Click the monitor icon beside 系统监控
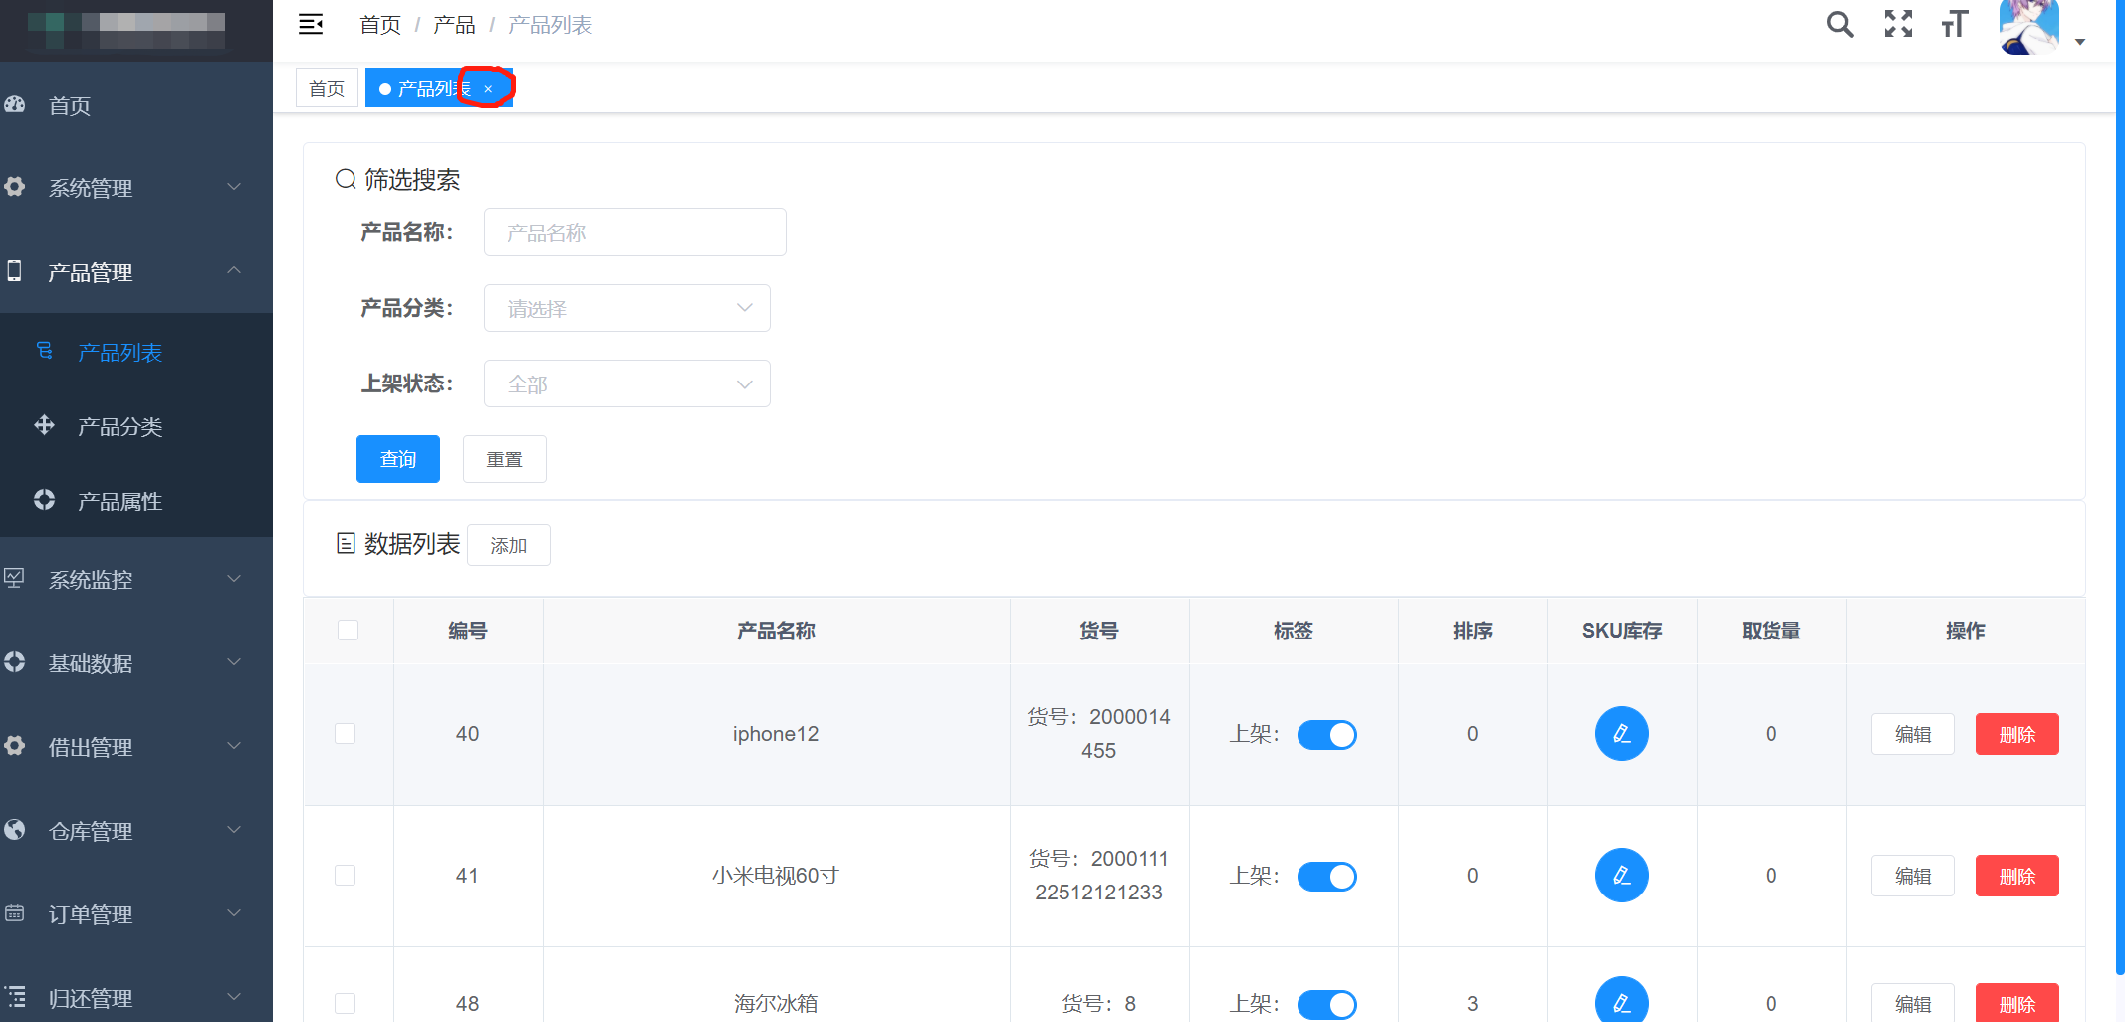 click(15, 578)
